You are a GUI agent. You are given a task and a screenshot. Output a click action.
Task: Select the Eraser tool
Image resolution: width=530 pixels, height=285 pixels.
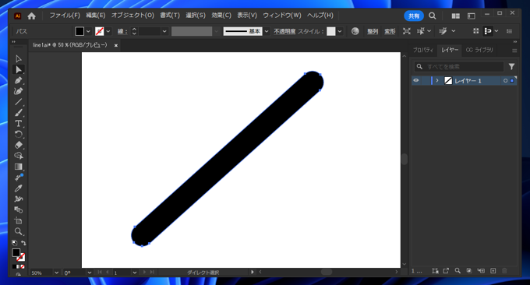[x=18, y=145]
